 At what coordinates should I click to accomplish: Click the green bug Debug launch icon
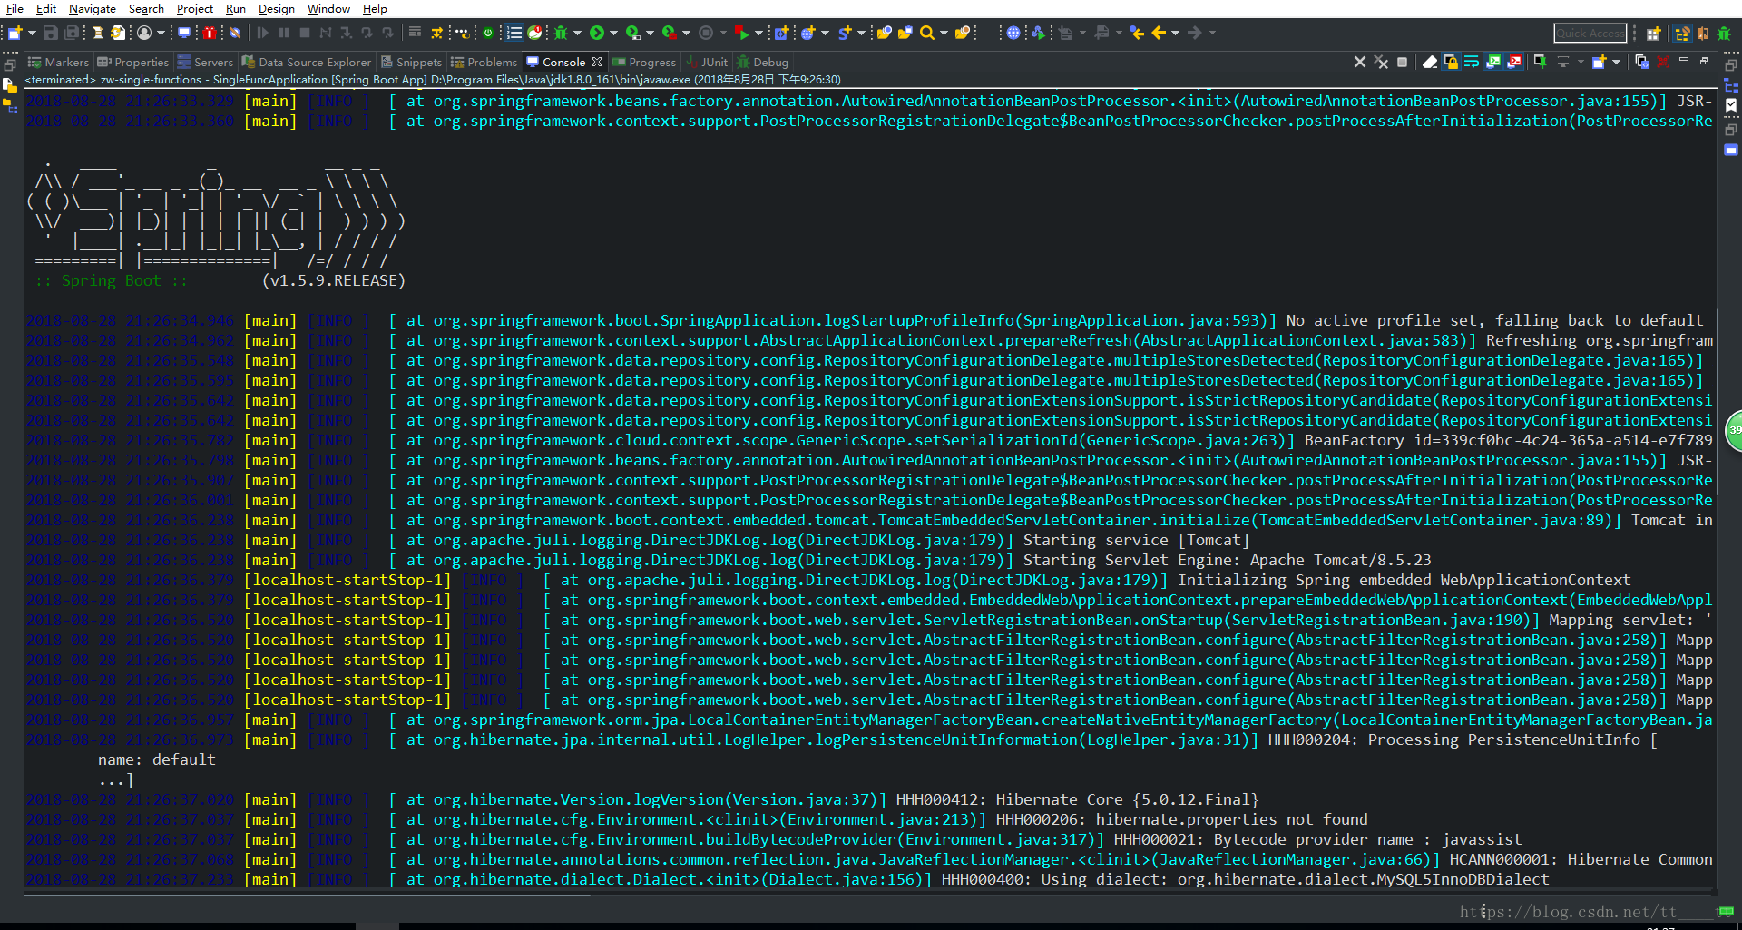coord(561,34)
